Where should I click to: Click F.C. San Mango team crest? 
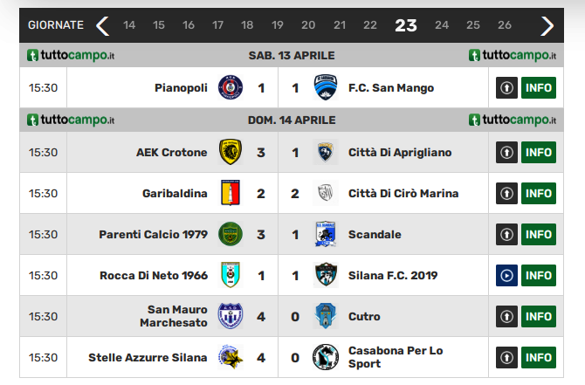(x=326, y=87)
